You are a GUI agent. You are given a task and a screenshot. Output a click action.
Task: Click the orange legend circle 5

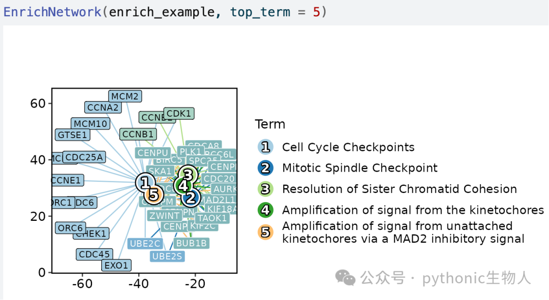(x=265, y=232)
